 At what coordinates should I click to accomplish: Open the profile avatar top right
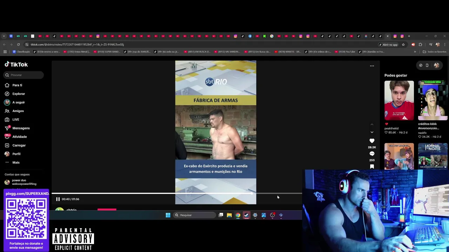tap(436, 65)
